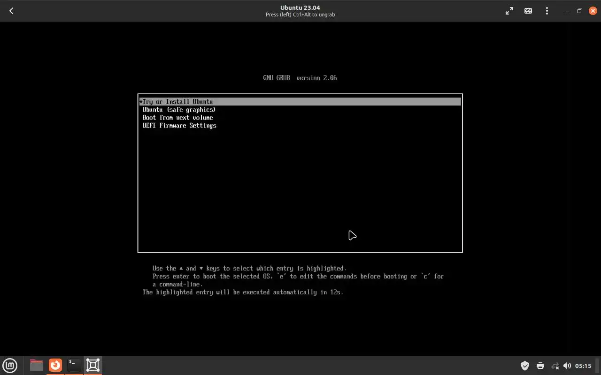Open the keyboard shortcuts icon
The width and height of the screenshot is (601, 375).
pyautogui.click(x=528, y=11)
